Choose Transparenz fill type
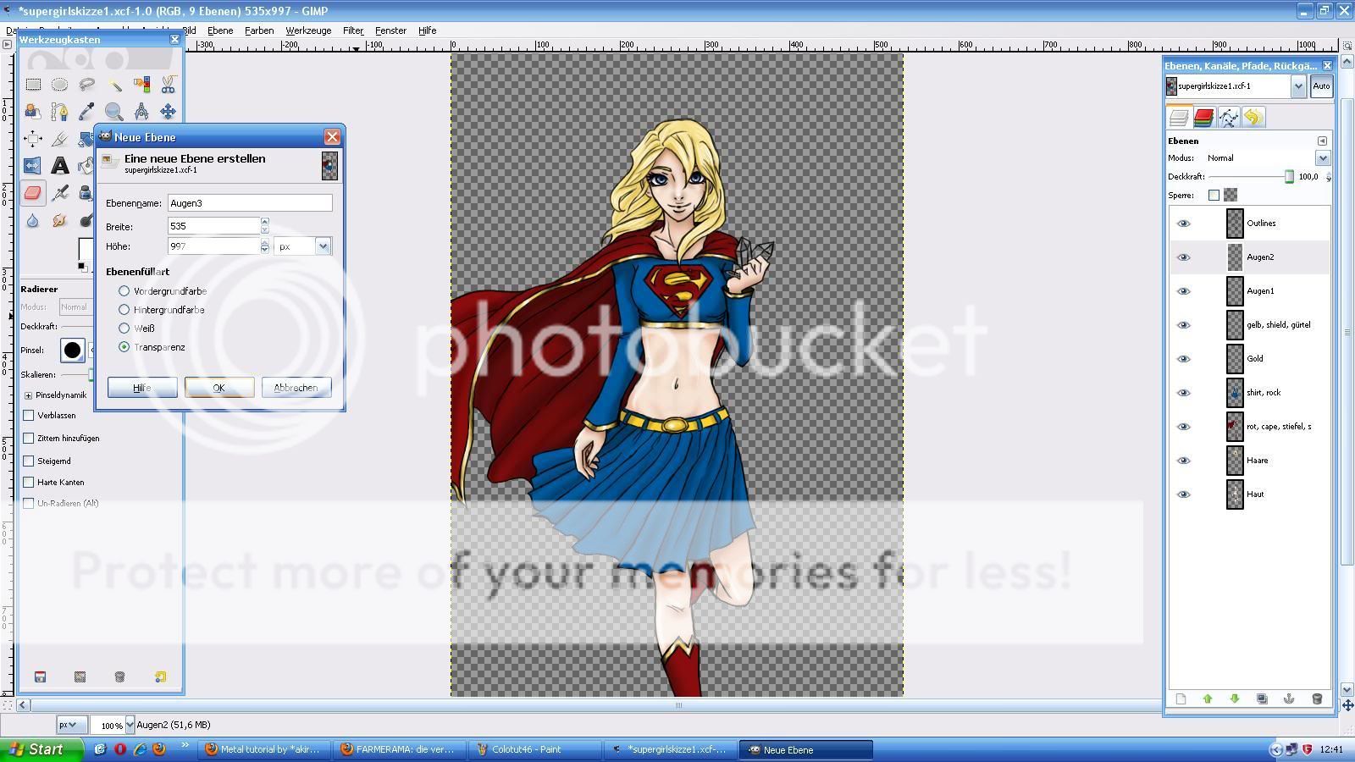Image resolution: width=1355 pixels, height=762 pixels. tap(124, 347)
